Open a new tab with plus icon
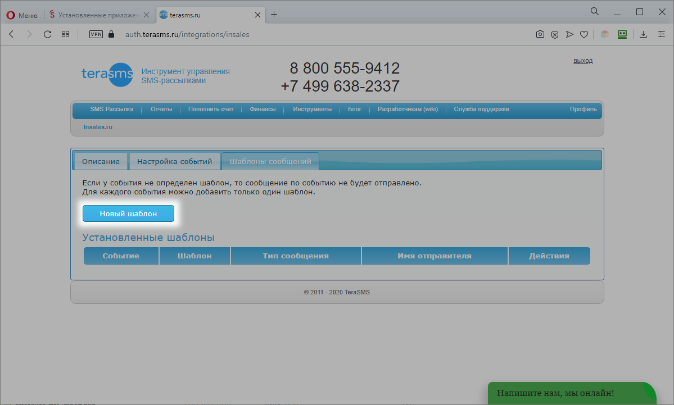This screenshot has height=405, width=674. [274, 15]
